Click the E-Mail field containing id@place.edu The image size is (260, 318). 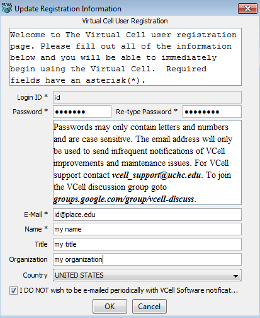coord(147,215)
